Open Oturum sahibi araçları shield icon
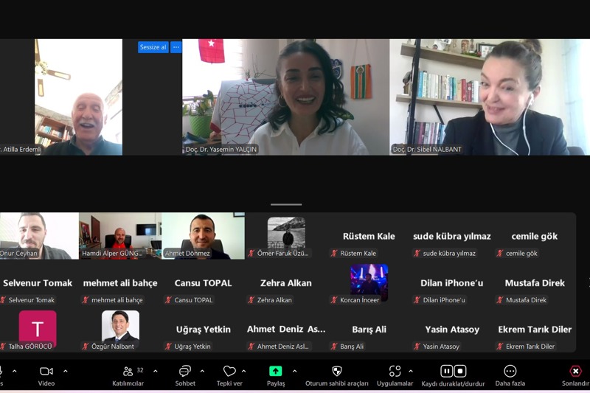The width and height of the screenshot is (590, 393). 336,372
